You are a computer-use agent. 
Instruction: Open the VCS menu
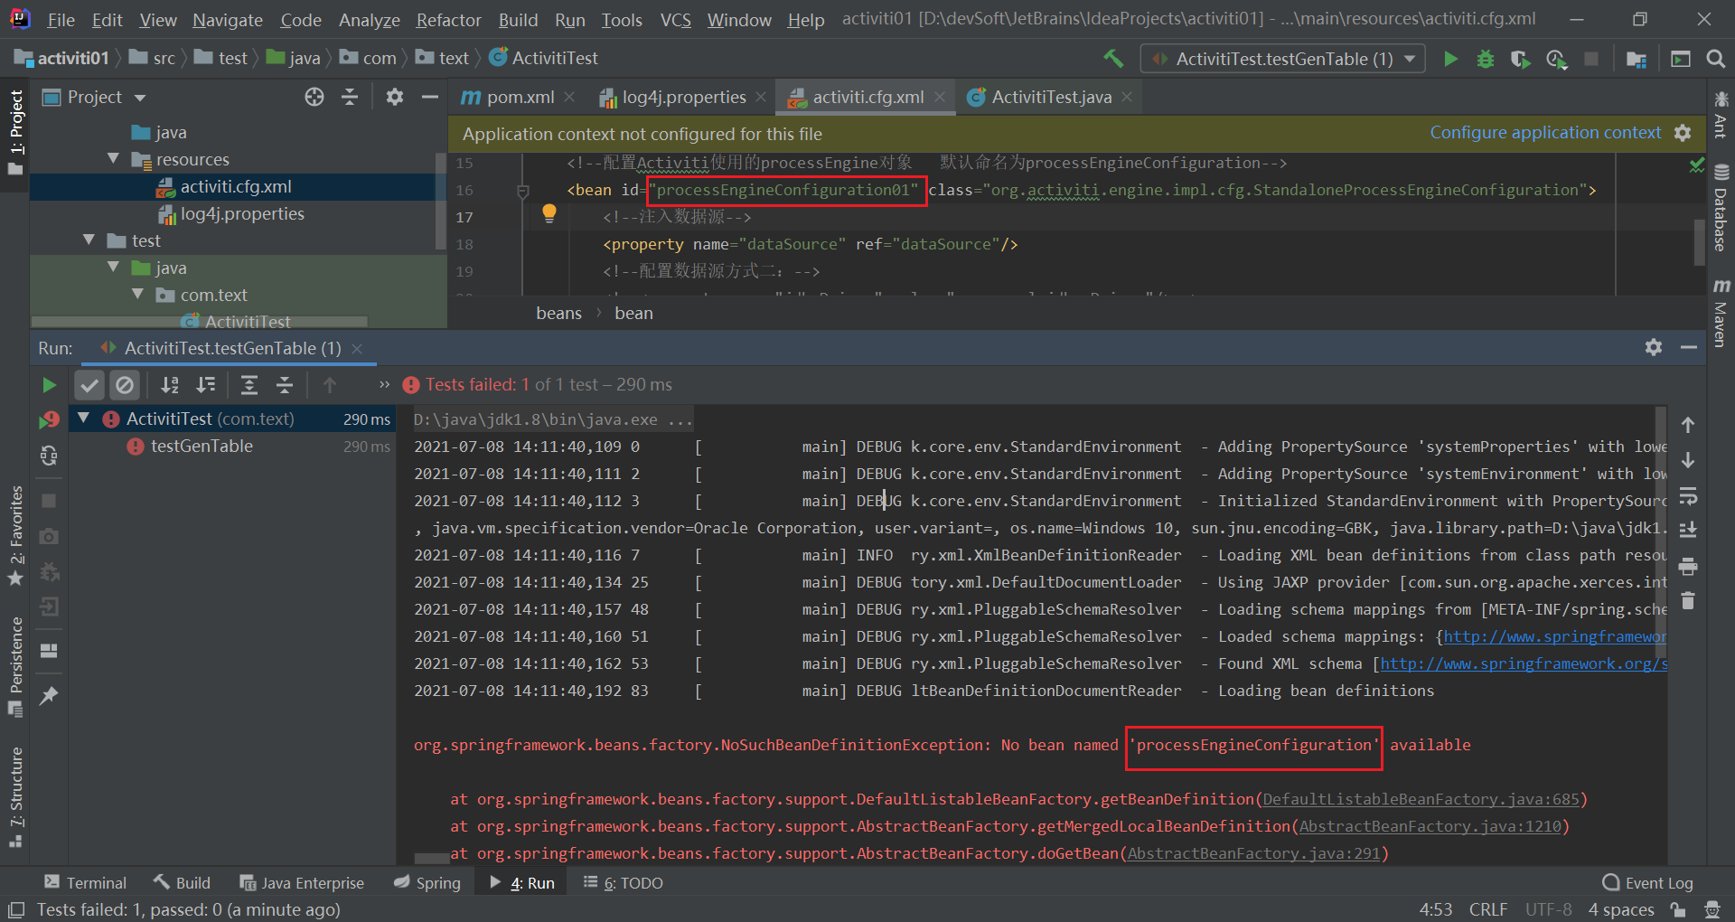[x=675, y=20]
